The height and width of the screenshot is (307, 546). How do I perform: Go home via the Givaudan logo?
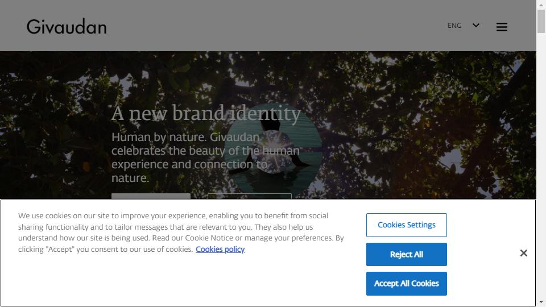[67, 27]
